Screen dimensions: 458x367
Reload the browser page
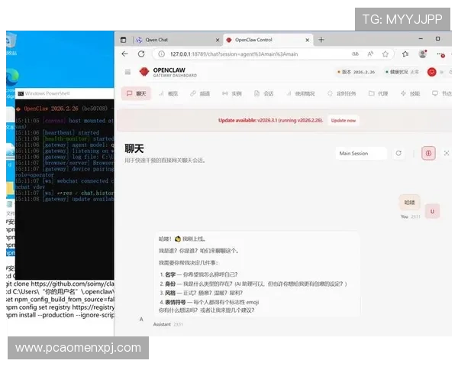[141, 54]
